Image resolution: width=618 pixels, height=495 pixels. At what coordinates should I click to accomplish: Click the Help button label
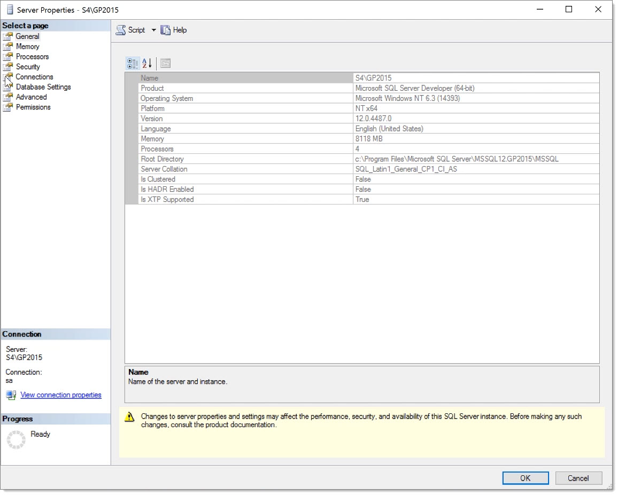(180, 30)
